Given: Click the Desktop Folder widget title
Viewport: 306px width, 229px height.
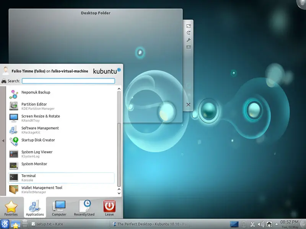Looking at the screenshot, I should click(96, 13).
